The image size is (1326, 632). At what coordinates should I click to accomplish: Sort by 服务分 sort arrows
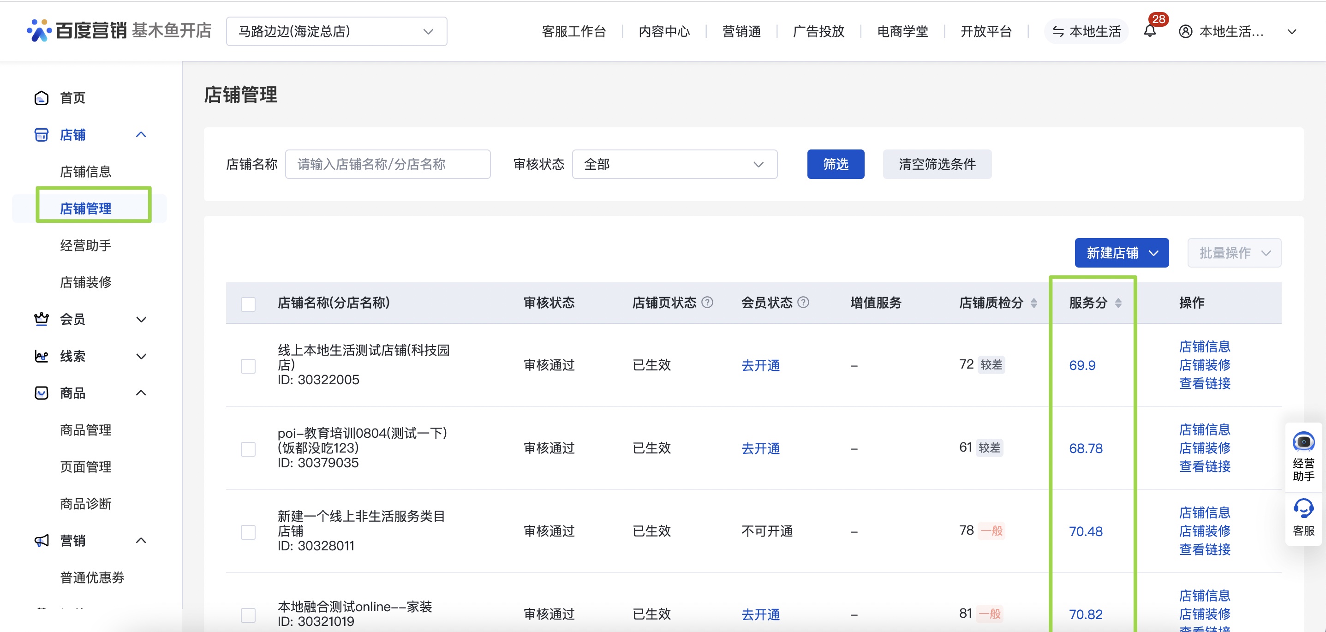coord(1118,303)
